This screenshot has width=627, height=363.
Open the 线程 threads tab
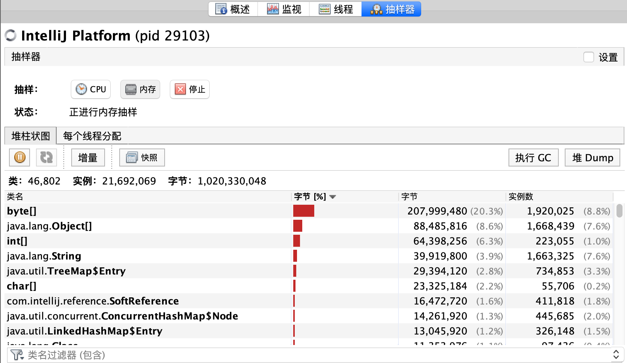(x=336, y=9)
